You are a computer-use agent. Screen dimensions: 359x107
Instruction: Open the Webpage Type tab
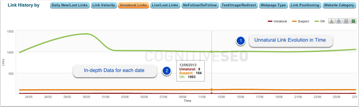tap(274, 5)
